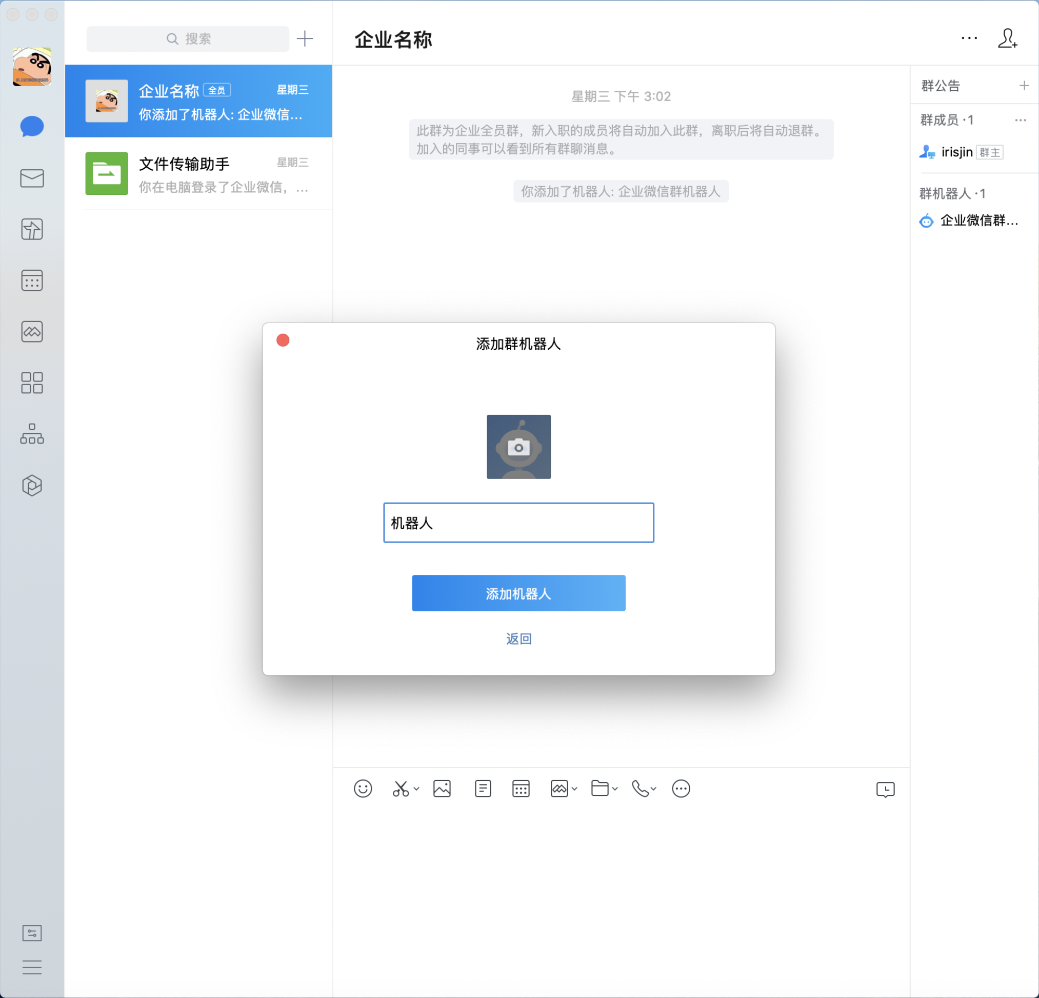Viewport: 1039px width, 998px height.
Task: Click the 返回 link
Action: click(518, 638)
